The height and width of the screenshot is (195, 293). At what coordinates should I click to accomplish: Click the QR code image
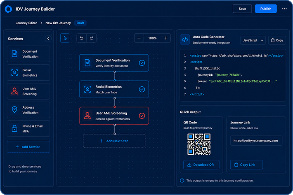pos(199,144)
